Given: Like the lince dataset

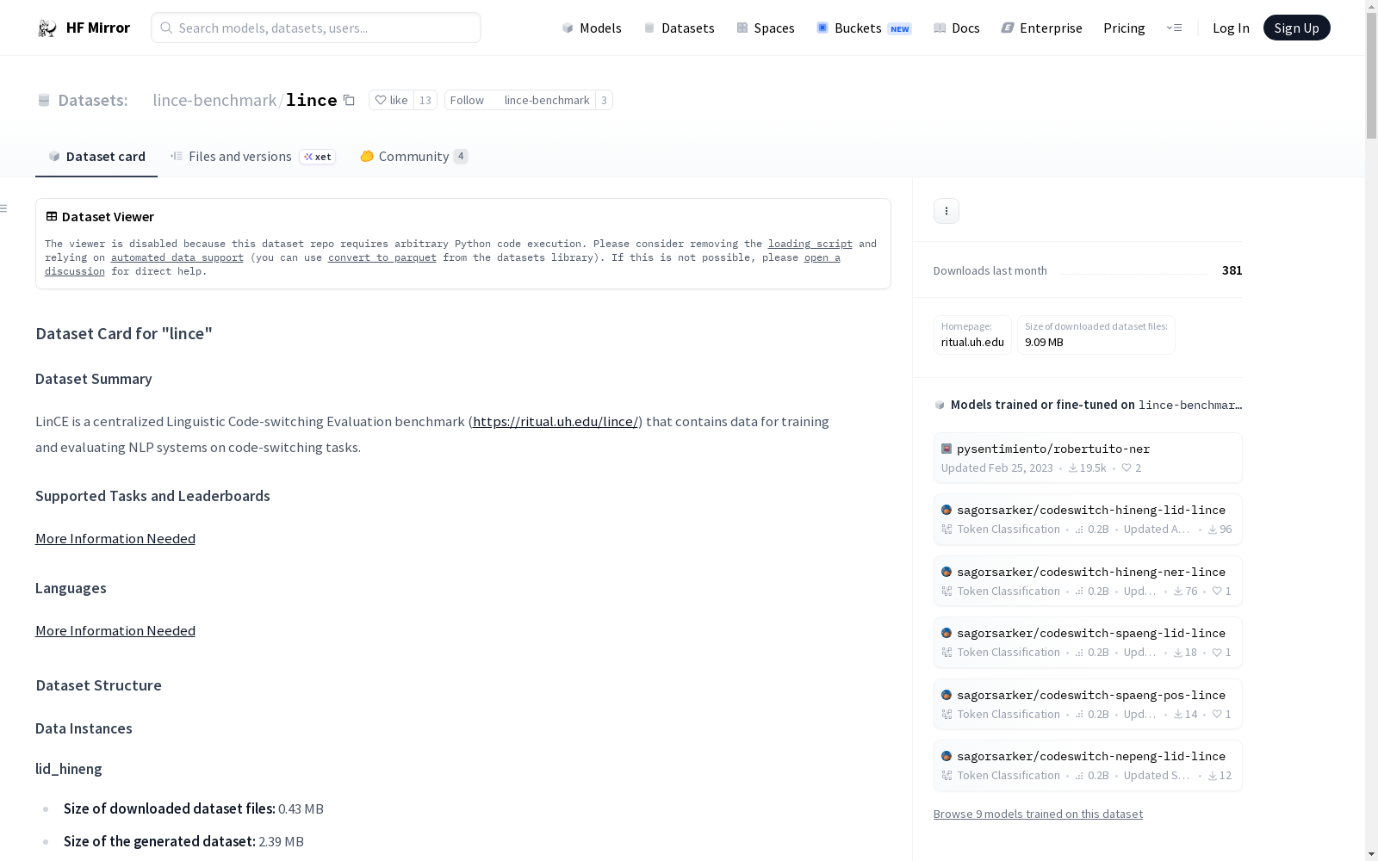Looking at the screenshot, I should click(392, 100).
